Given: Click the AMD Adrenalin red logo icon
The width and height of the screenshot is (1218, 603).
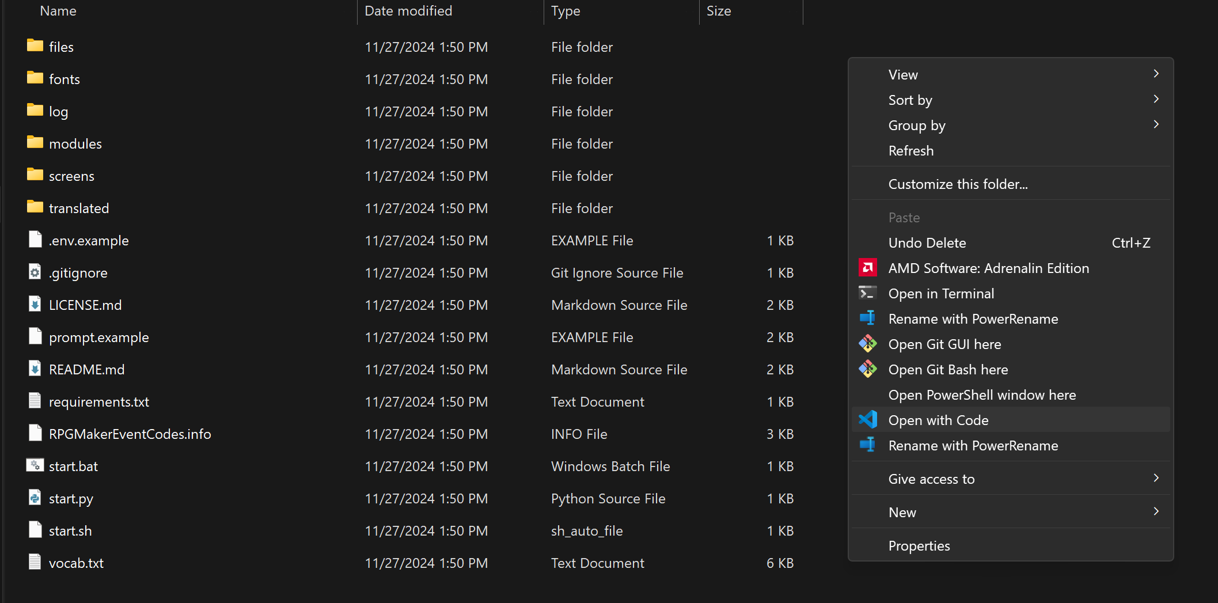Looking at the screenshot, I should tap(868, 268).
